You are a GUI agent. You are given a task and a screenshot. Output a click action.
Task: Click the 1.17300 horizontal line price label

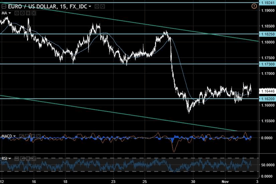268,64
